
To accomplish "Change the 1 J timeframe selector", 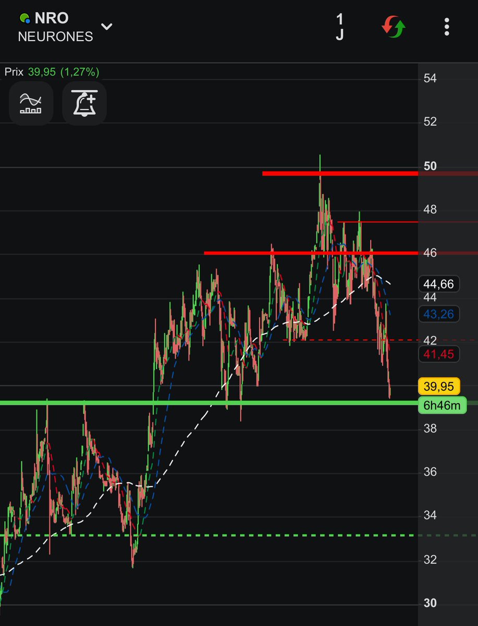I will tap(340, 27).
